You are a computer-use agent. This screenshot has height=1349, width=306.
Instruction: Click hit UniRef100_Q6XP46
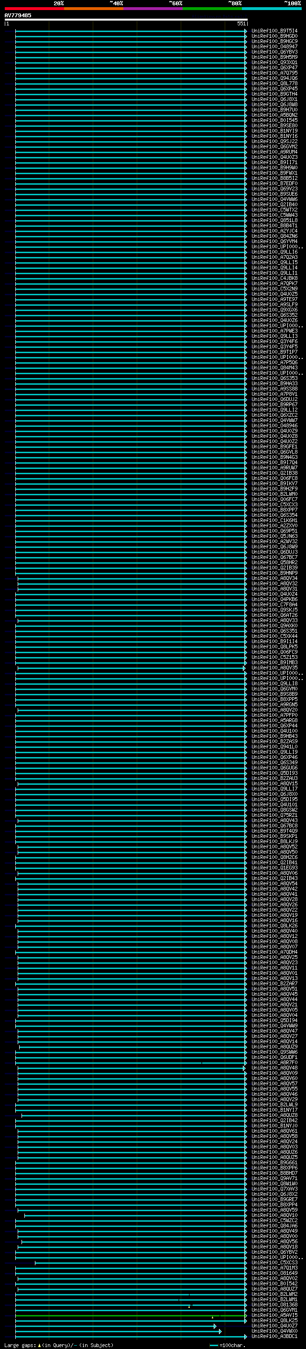[274, 757]
